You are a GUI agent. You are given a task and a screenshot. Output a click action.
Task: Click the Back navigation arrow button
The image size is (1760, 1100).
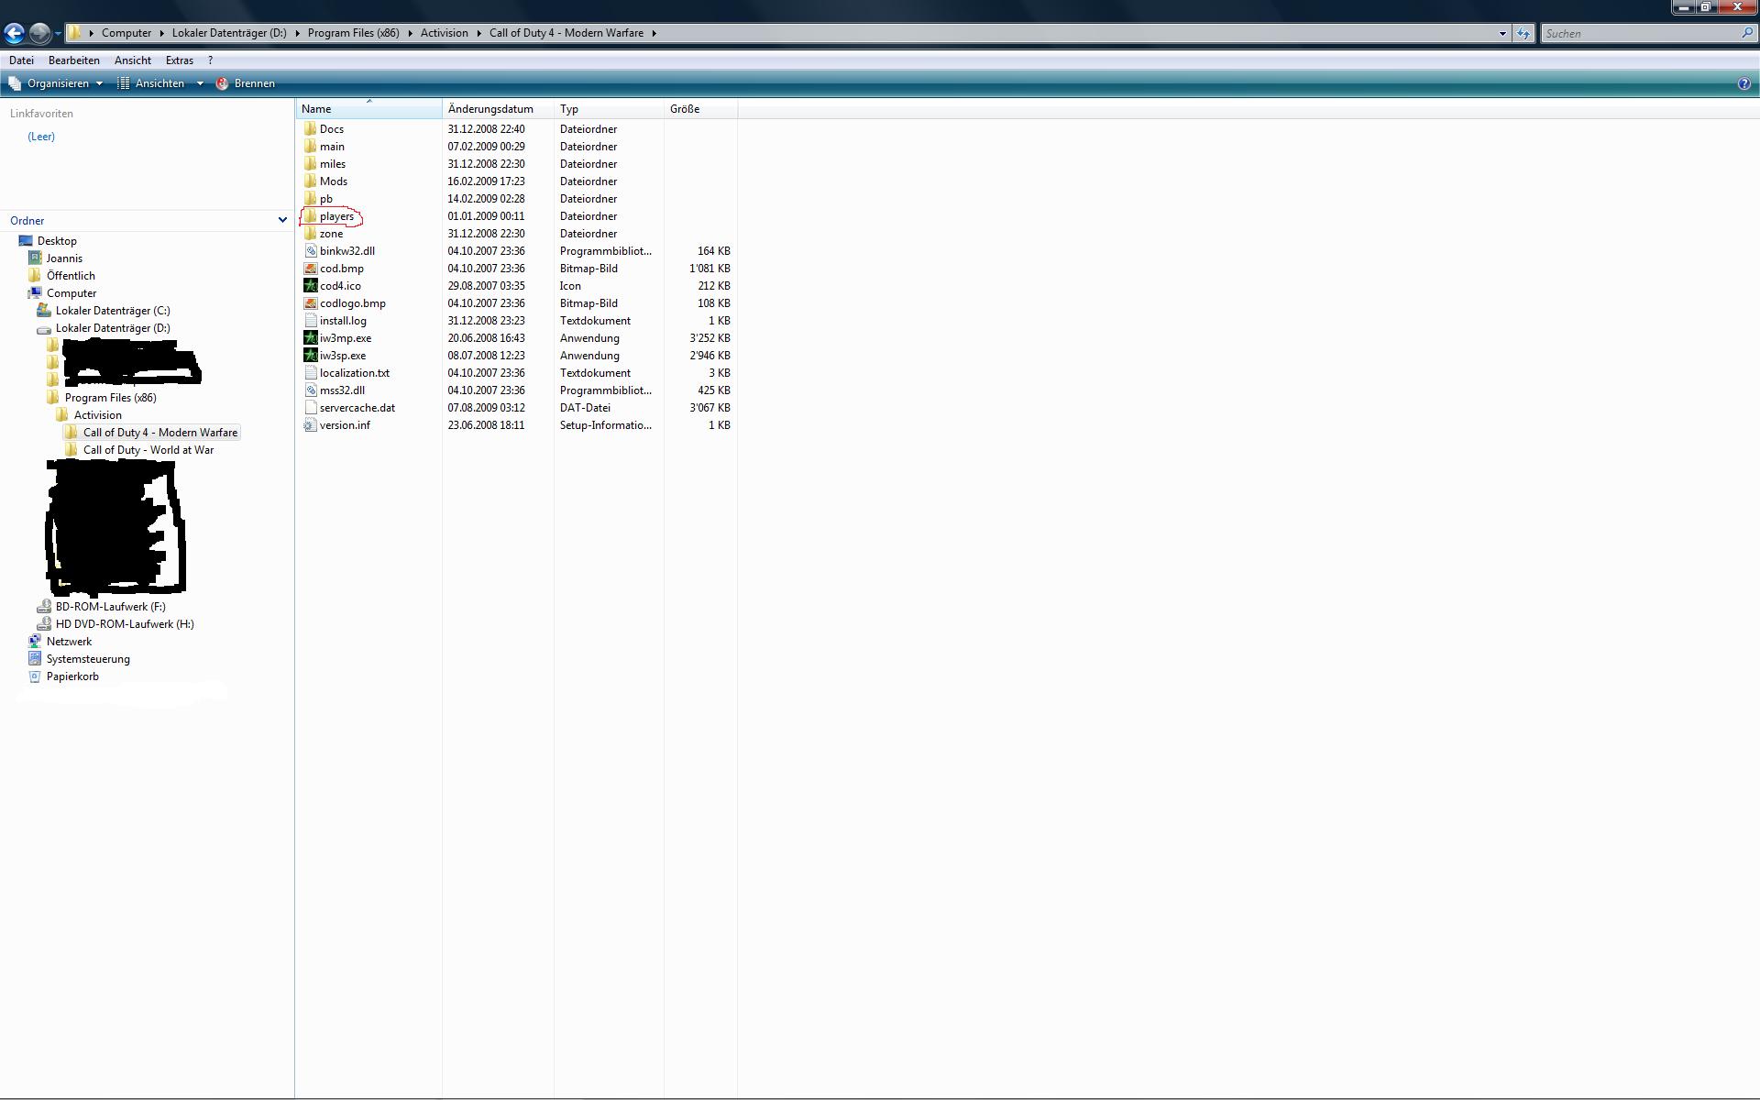point(14,33)
